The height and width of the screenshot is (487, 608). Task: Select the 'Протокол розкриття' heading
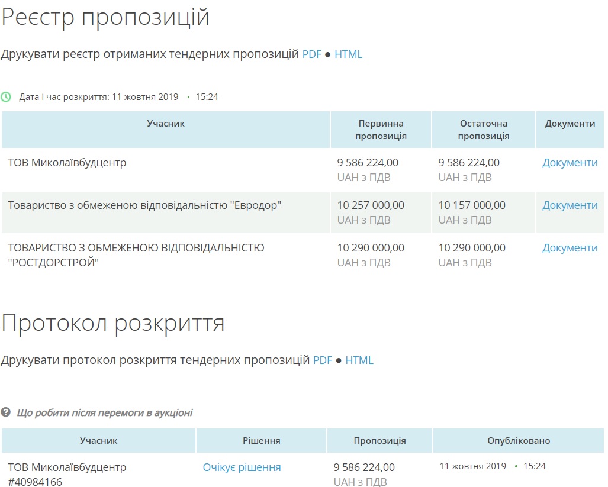coord(113,324)
